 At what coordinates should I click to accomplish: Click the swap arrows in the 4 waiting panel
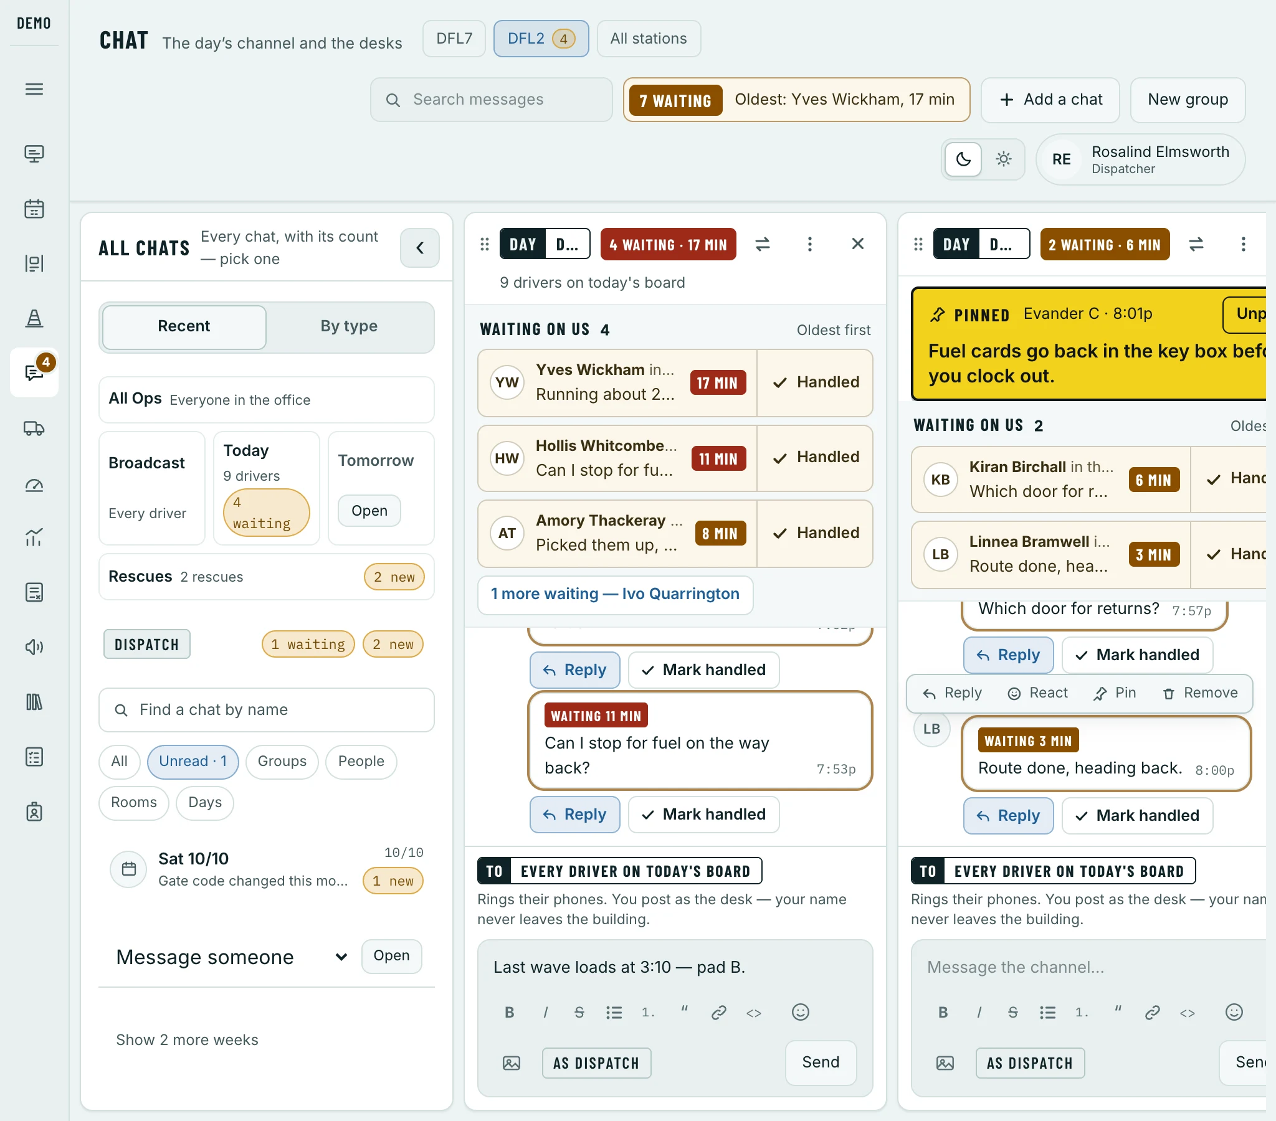(x=762, y=244)
